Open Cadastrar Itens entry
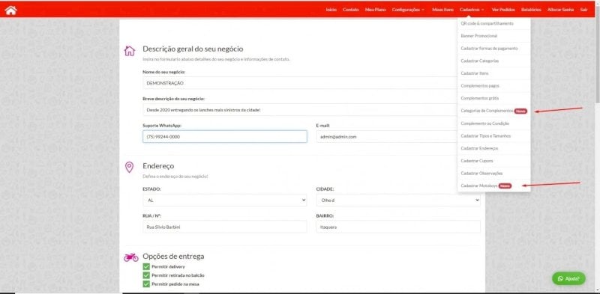This screenshot has width=600, height=294. tap(493, 73)
